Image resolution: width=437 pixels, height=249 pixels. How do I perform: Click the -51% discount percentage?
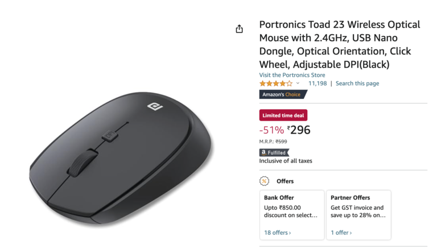(x=271, y=130)
